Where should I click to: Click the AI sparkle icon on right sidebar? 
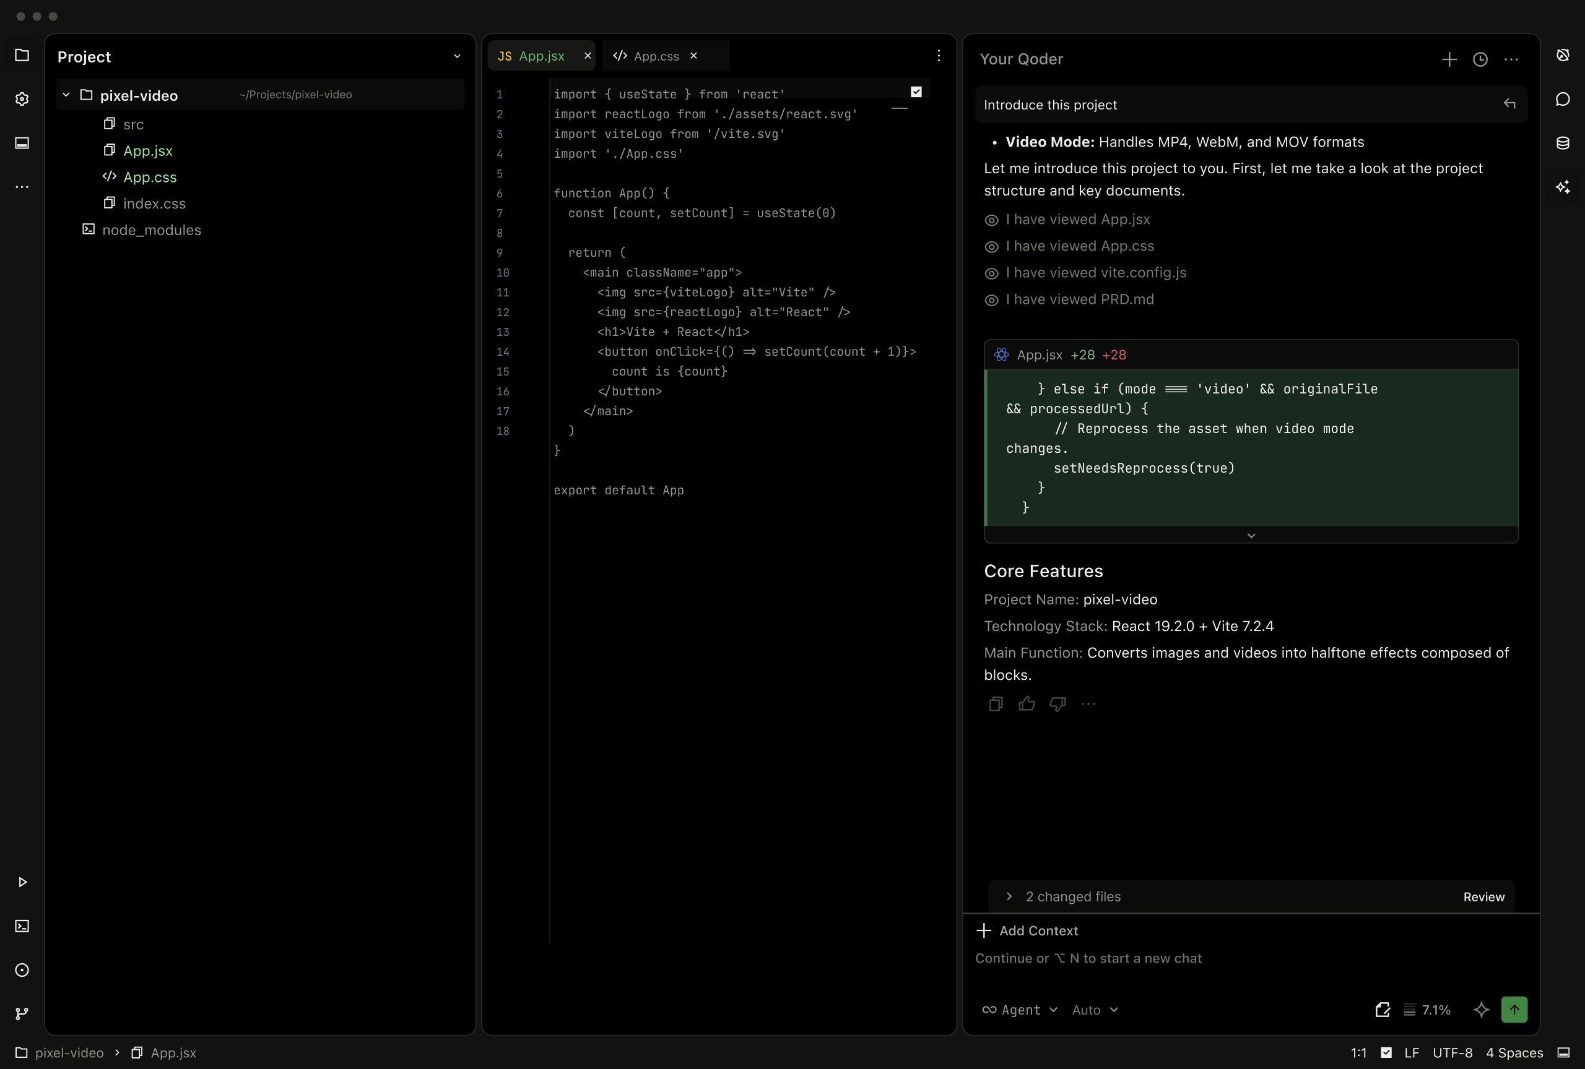(1563, 187)
